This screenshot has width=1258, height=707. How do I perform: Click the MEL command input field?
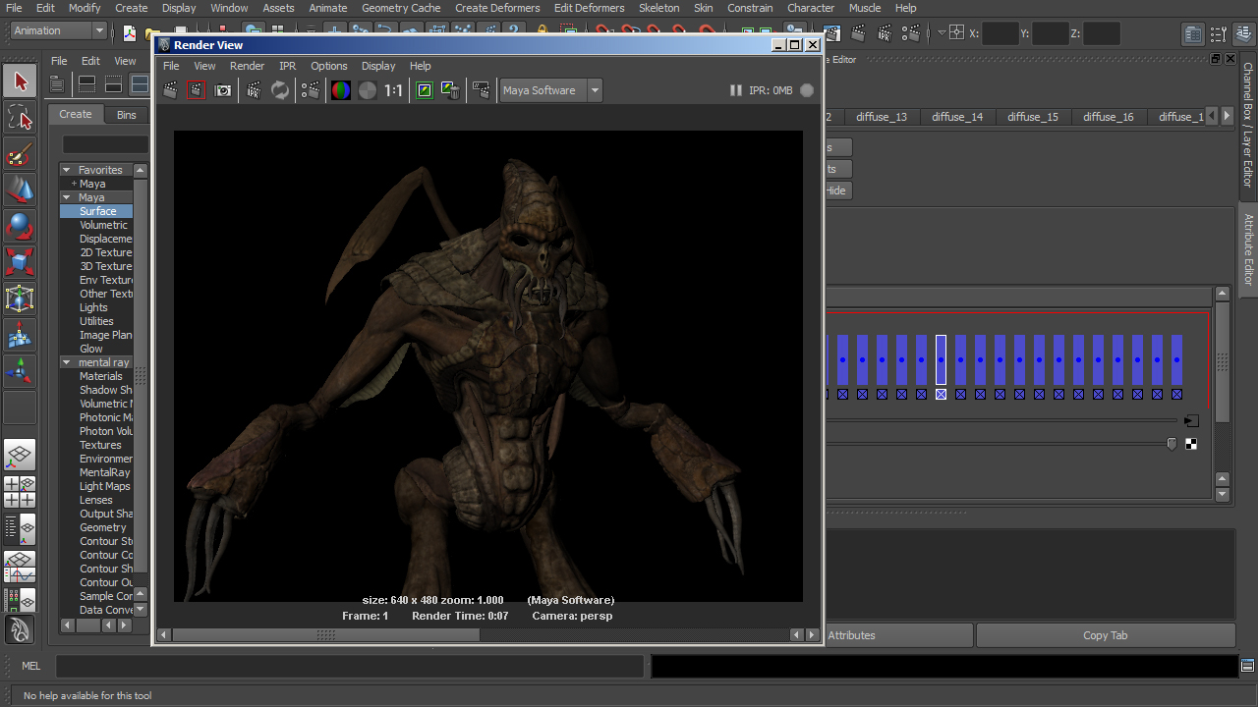point(349,666)
